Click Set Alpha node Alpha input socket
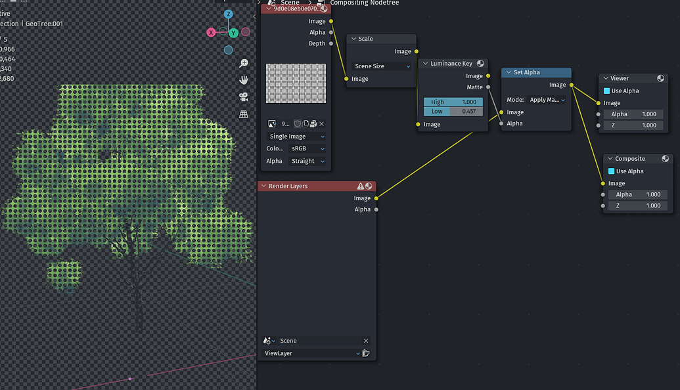Screen dimensions: 680x390 click(501, 123)
